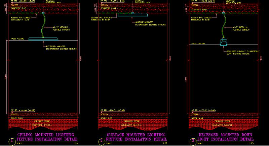The width and height of the screenshot is (269, 146).
Task: Select the flexible conduit in right detail
Action: pyautogui.click(x=224, y=27)
